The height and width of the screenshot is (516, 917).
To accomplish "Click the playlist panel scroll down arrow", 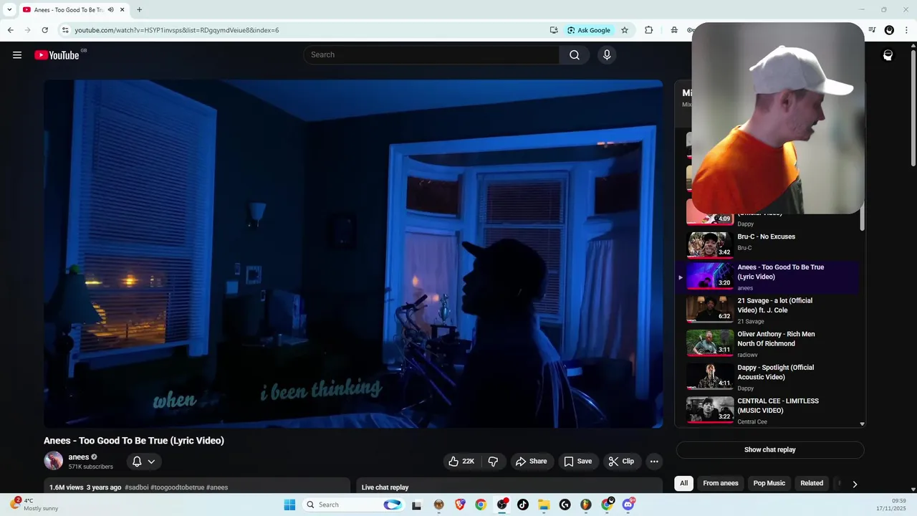I will pos(862,424).
